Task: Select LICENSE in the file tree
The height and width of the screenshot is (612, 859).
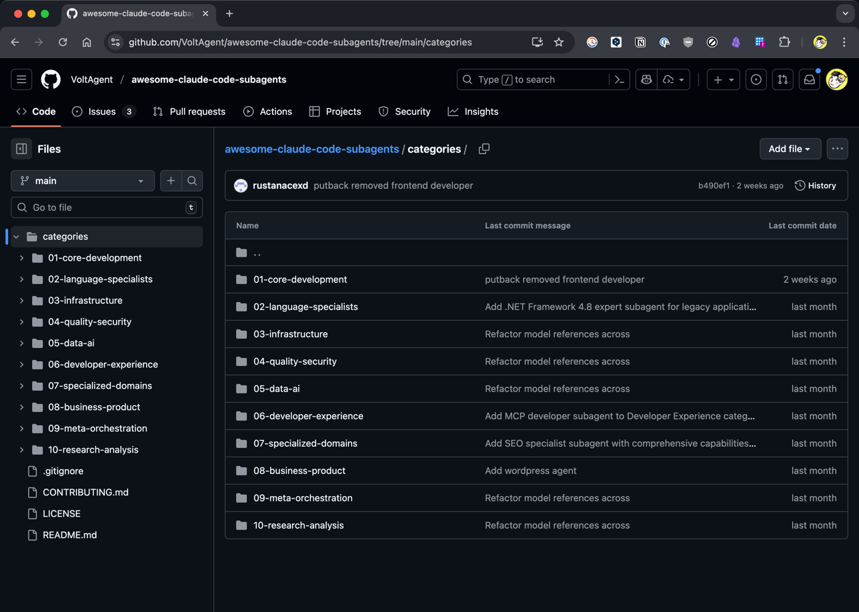Action: [x=61, y=514]
